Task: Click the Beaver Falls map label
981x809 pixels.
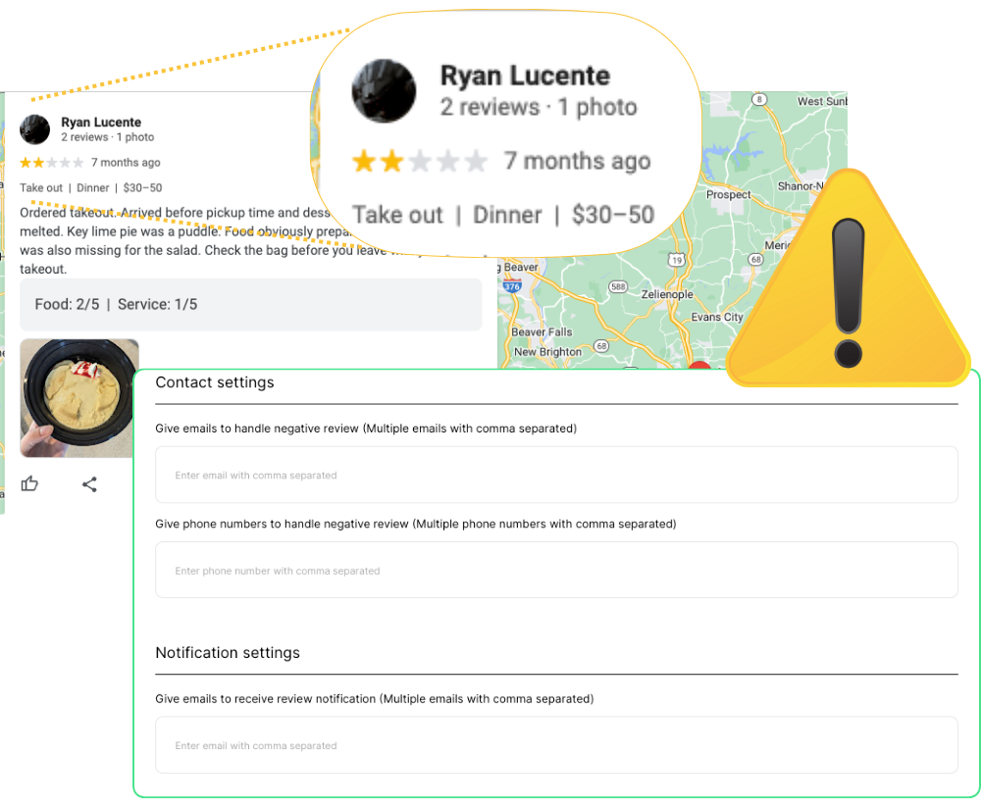Action: 542,332
